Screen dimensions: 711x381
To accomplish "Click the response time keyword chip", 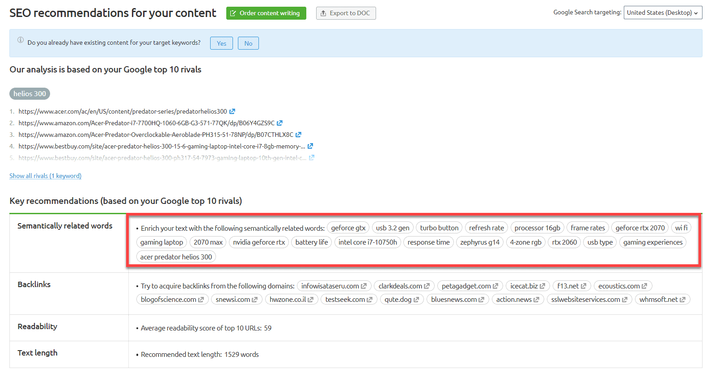I will (x=428, y=242).
